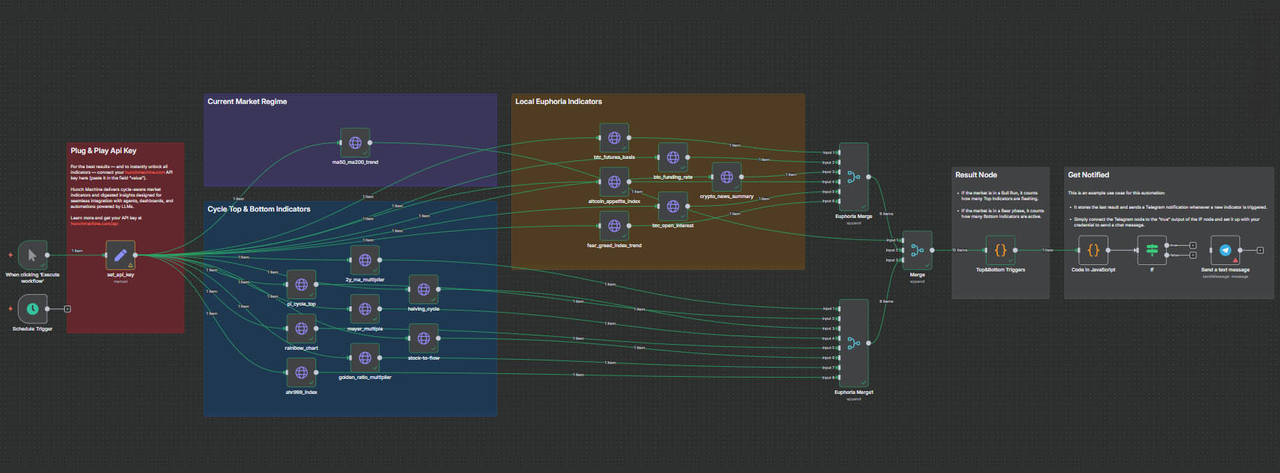The height and width of the screenshot is (473, 1280).
Task: Click the Telegram 'Send a text message' node
Action: pyautogui.click(x=1225, y=250)
